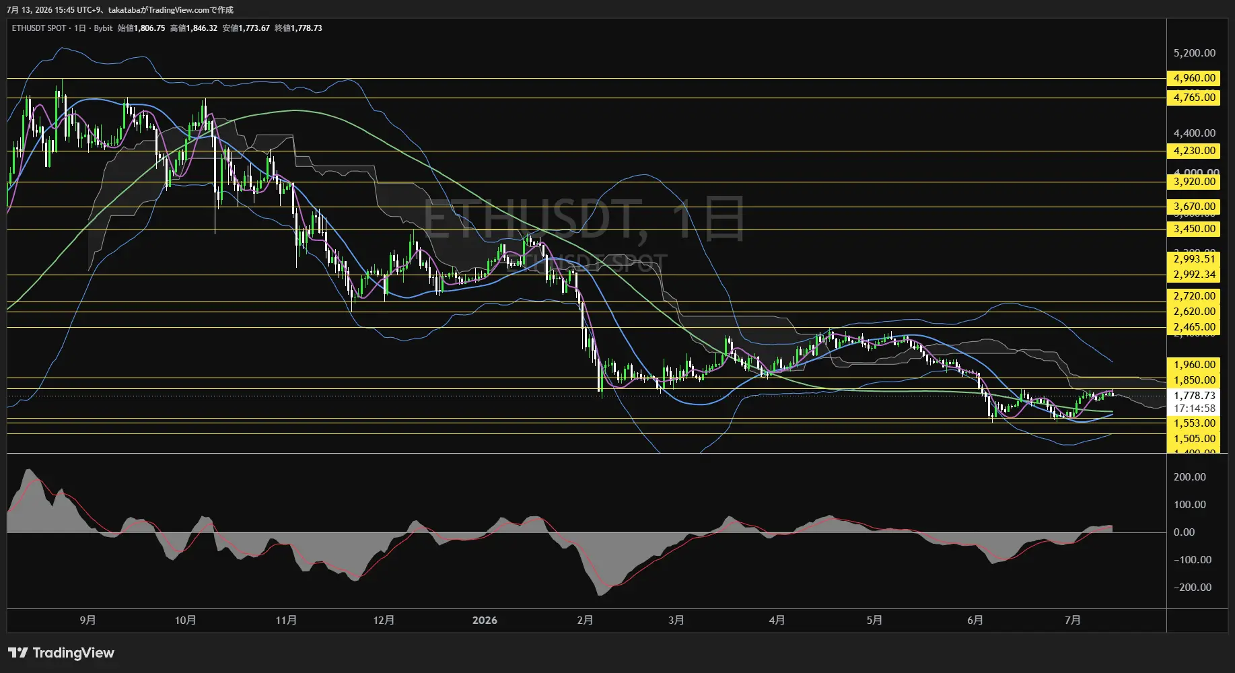Viewport: 1235px width, 673px height.
Task: Click the 安値 1,773.67 low value
Action: click(246, 28)
